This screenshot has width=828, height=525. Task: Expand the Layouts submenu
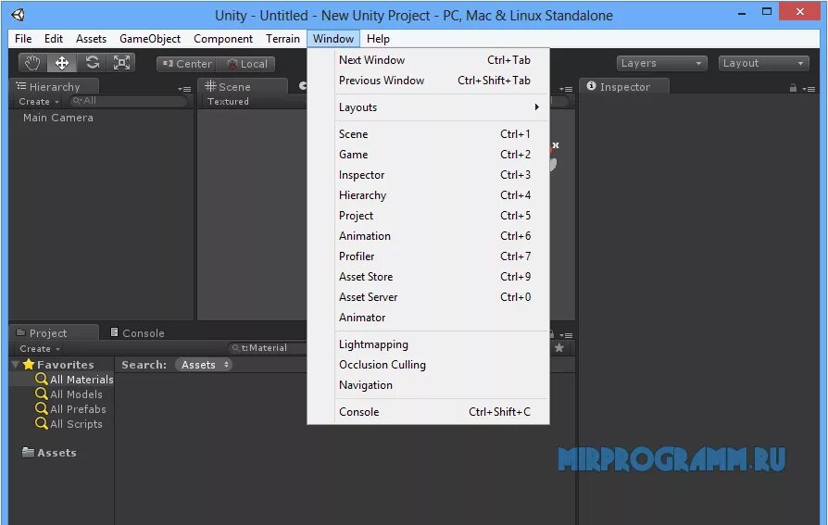428,107
